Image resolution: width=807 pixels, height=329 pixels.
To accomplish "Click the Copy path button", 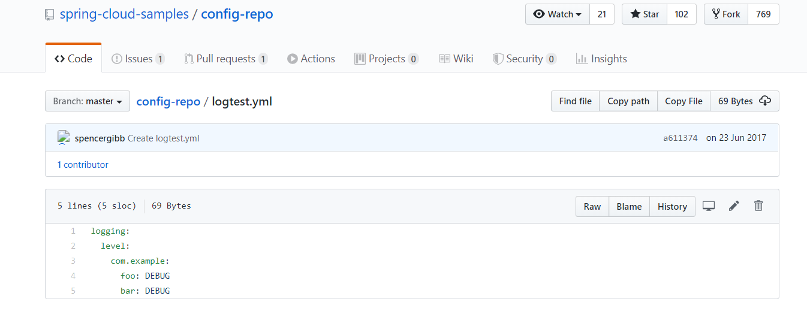I will pyautogui.click(x=628, y=101).
